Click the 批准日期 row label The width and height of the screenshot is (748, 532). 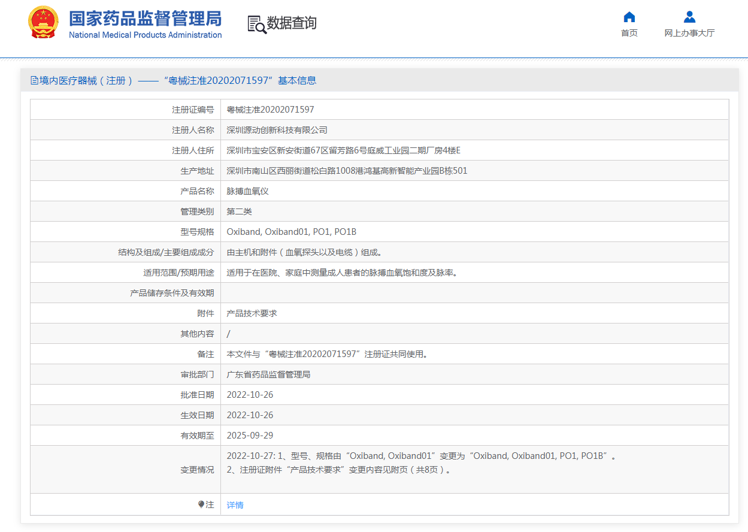point(197,395)
